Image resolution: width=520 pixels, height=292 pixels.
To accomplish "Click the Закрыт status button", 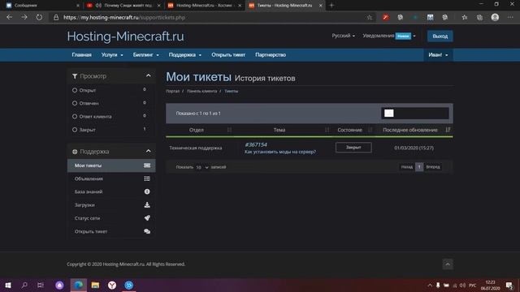I will tap(353, 148).
